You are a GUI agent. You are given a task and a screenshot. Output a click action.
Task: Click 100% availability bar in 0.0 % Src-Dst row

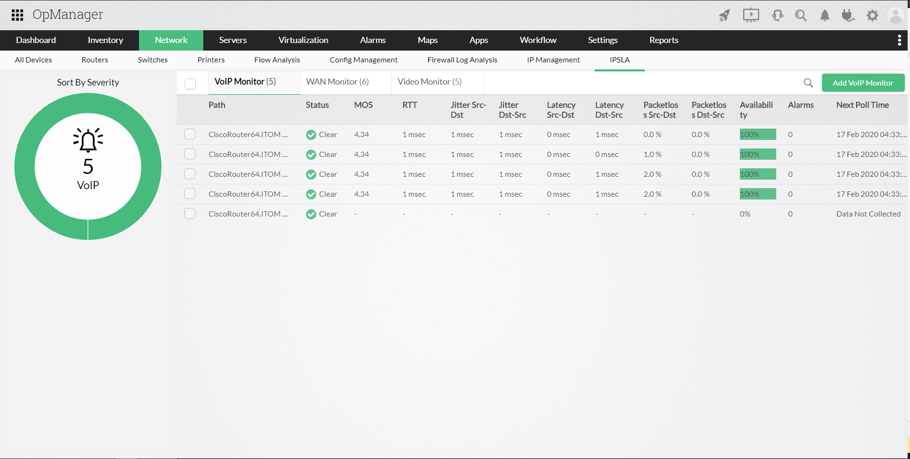(x=758, y=135)
